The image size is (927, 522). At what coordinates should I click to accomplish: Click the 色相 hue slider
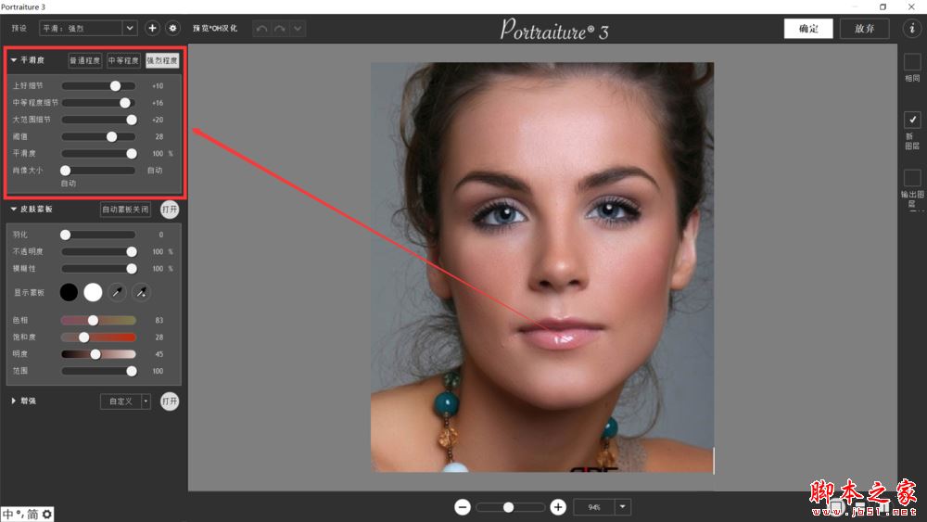coord(99,320)
